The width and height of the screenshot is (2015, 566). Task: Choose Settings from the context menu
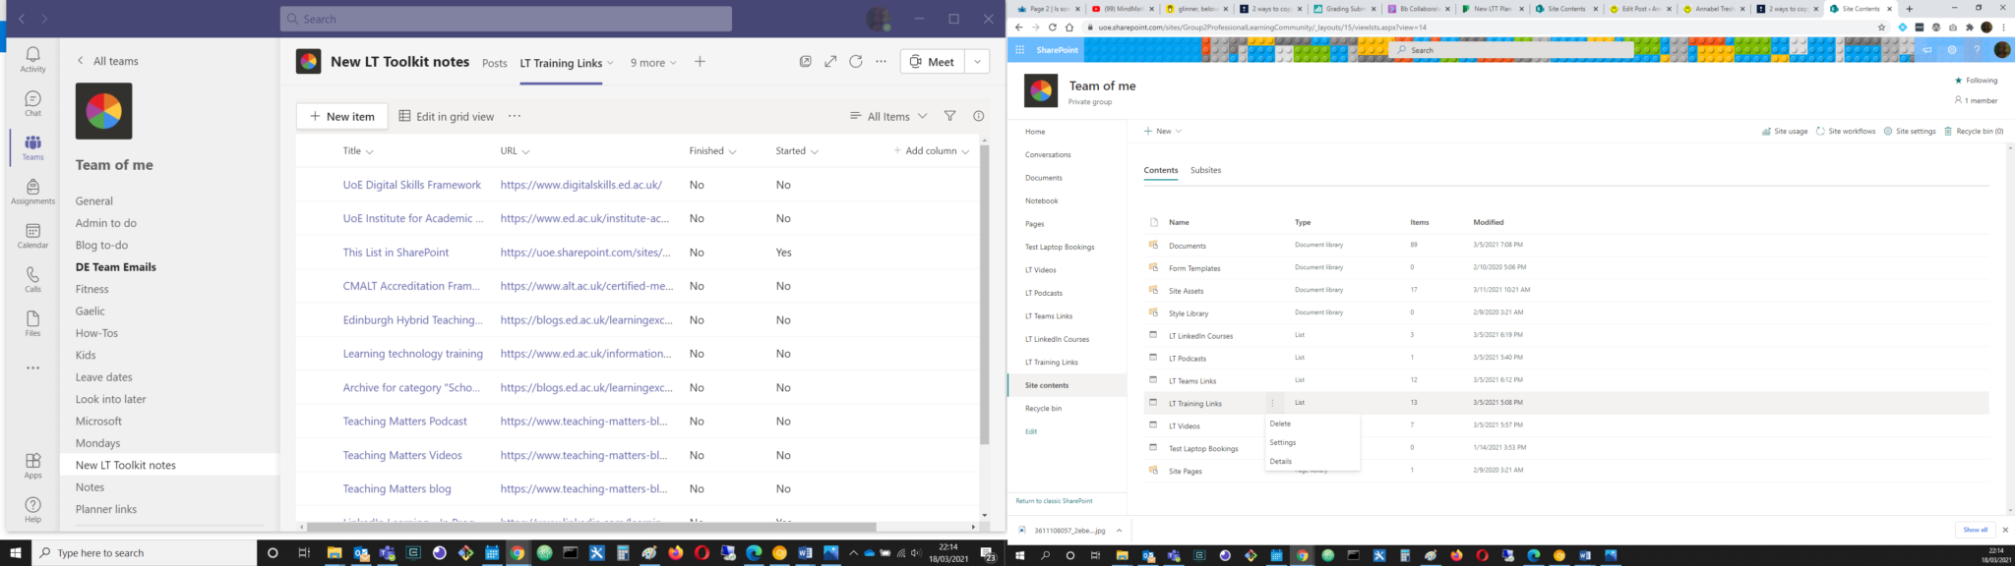pos(1283,442)
